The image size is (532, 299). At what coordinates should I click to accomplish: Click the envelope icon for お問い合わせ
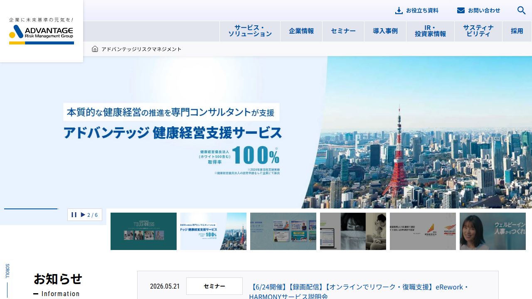461,10
